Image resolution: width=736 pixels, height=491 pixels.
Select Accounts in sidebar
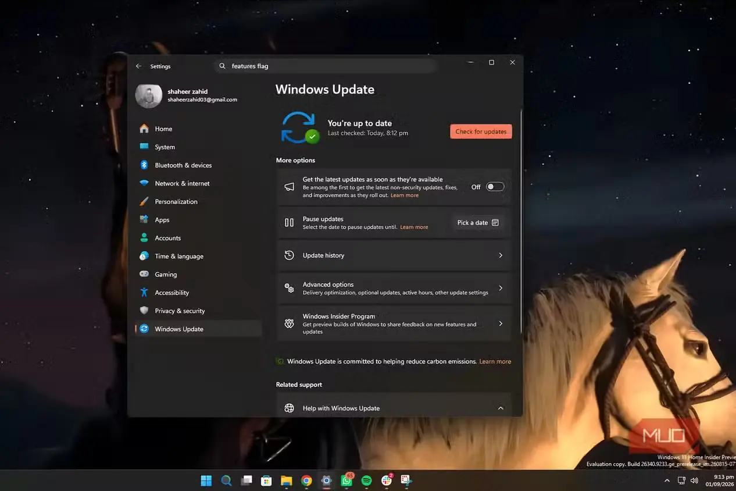[198, 238]
